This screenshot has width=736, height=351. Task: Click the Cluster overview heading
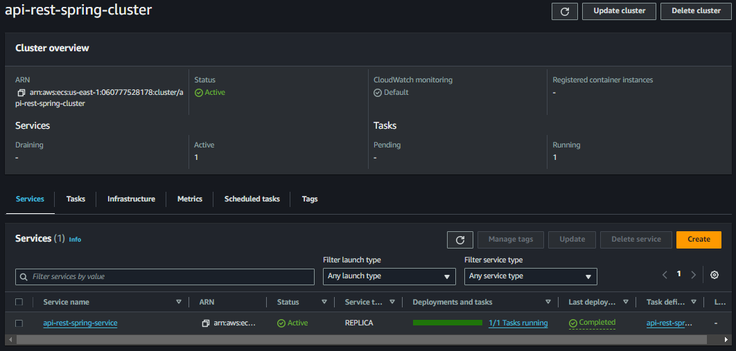point(52,48)
